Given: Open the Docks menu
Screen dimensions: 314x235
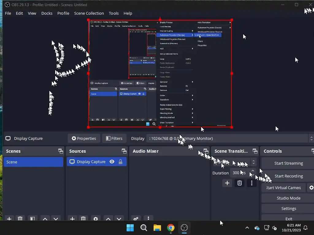Looking at the screenshot, I should [x=47, y=13].
